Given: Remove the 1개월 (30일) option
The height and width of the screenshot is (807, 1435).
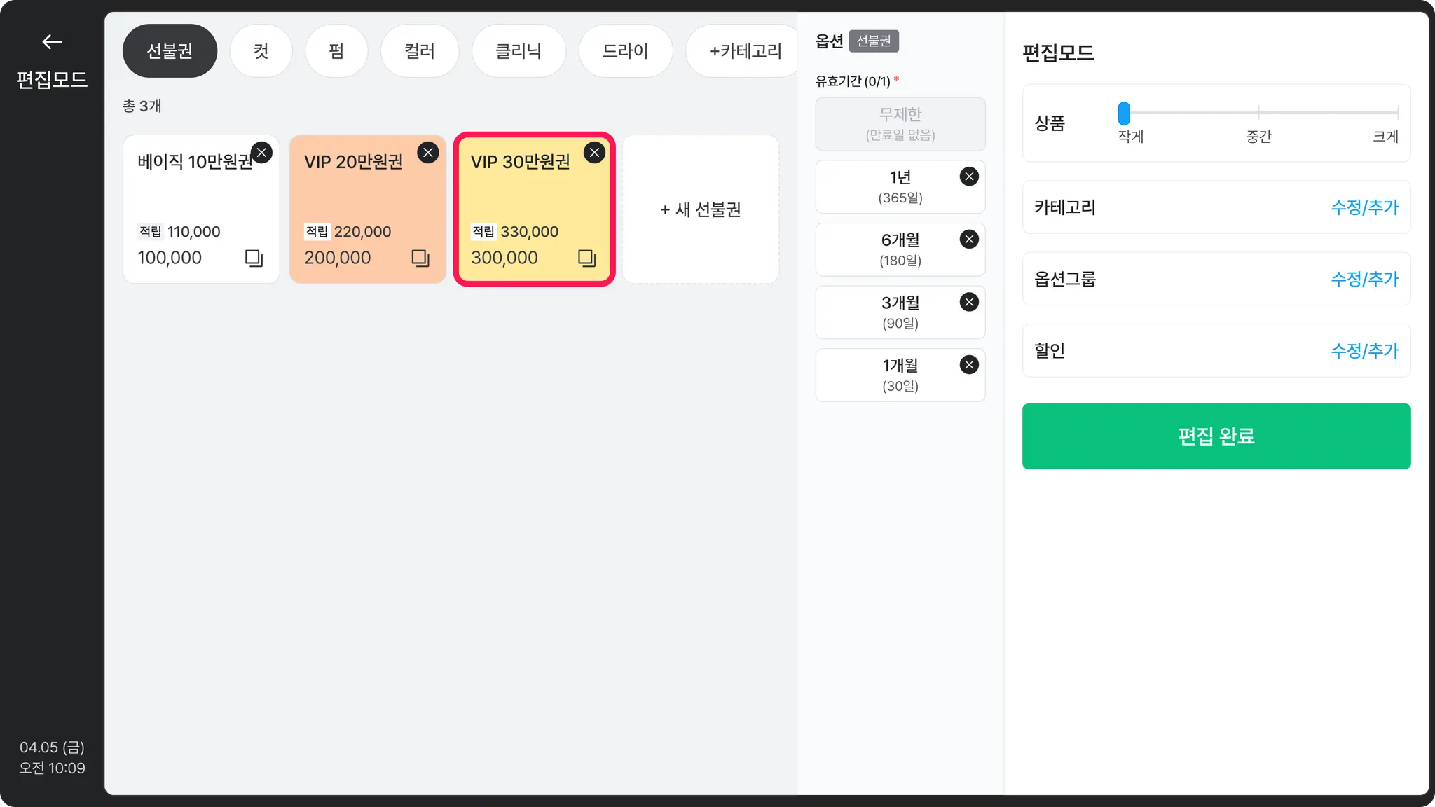Looking at the screenshot, I should [x=969, y=365].
